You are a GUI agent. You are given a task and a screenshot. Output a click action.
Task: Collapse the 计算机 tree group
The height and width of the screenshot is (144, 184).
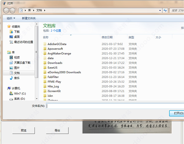4,88
